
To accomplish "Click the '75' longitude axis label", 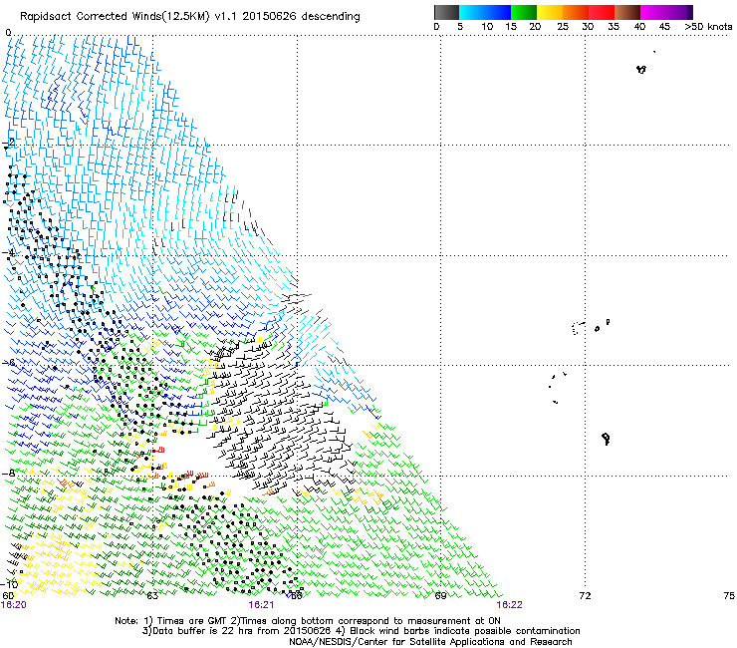I will pyautogui.click(x=729, y=596).
